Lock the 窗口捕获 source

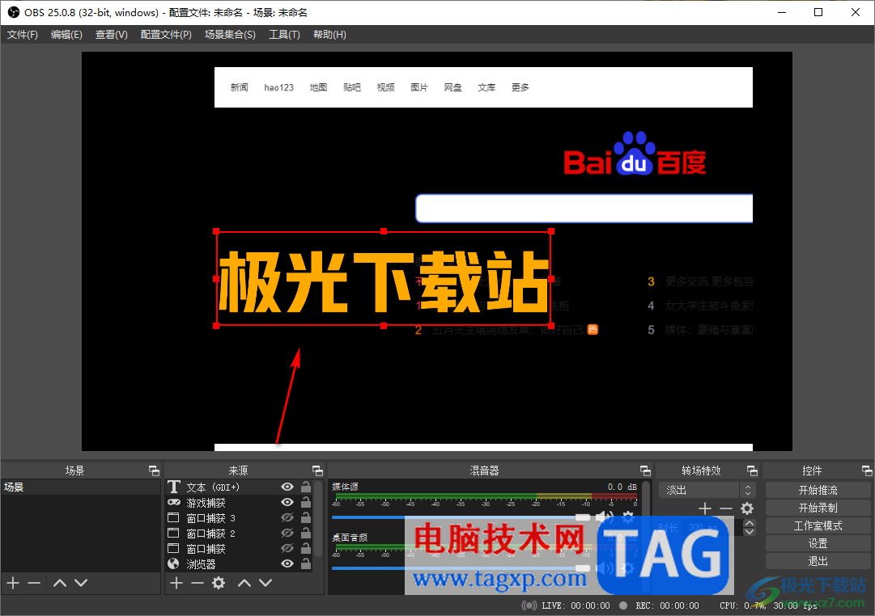coord(306,549)
